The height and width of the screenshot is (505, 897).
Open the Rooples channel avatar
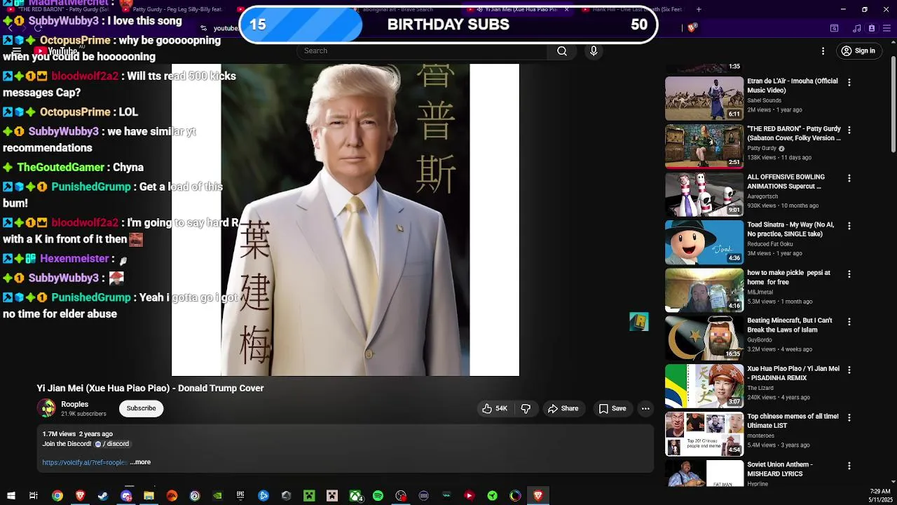[46, 408]
